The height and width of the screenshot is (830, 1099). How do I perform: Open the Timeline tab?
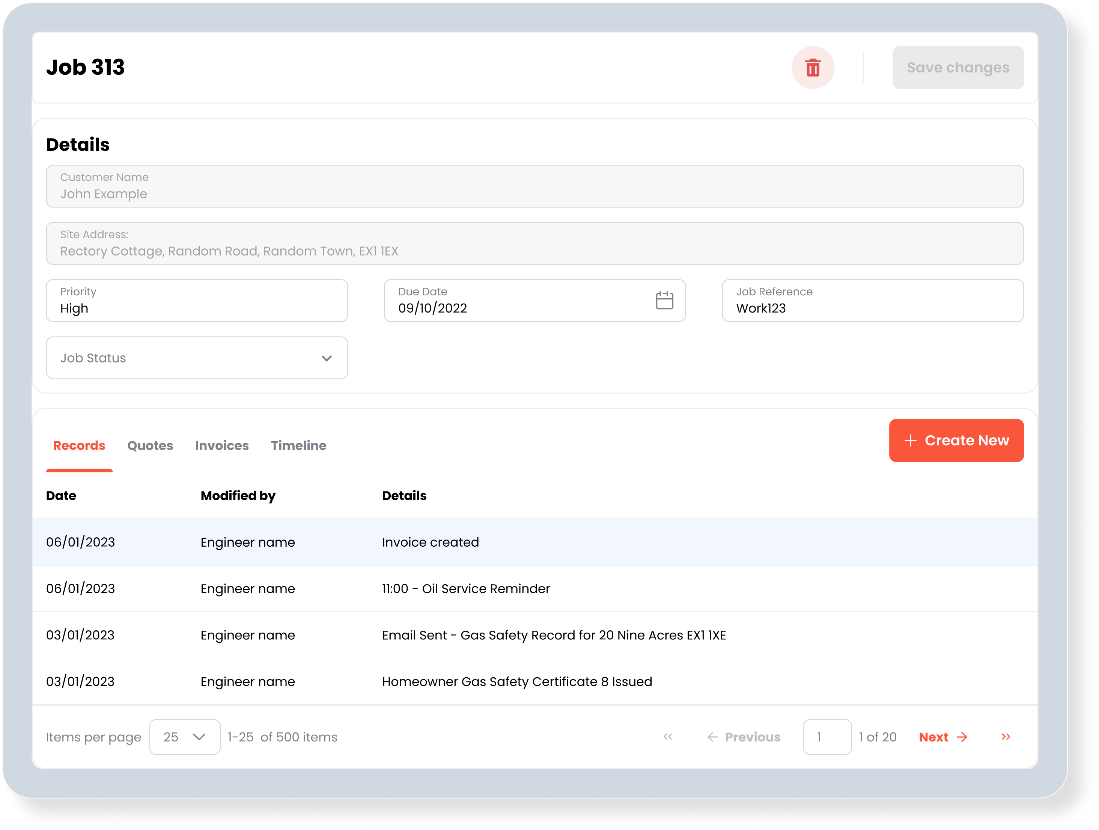pyautogui.click(x=298, y=445)
